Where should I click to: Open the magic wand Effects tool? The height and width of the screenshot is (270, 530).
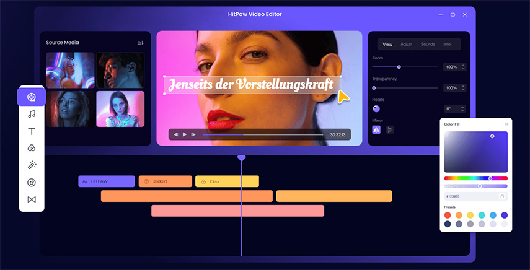click(x=32, y=165)
